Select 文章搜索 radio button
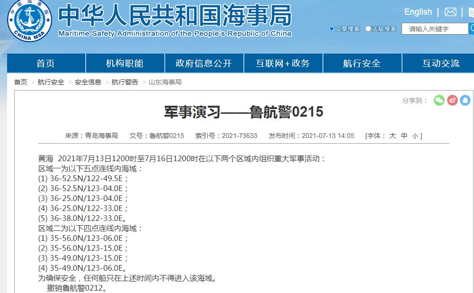 click(x=331, y=29)
